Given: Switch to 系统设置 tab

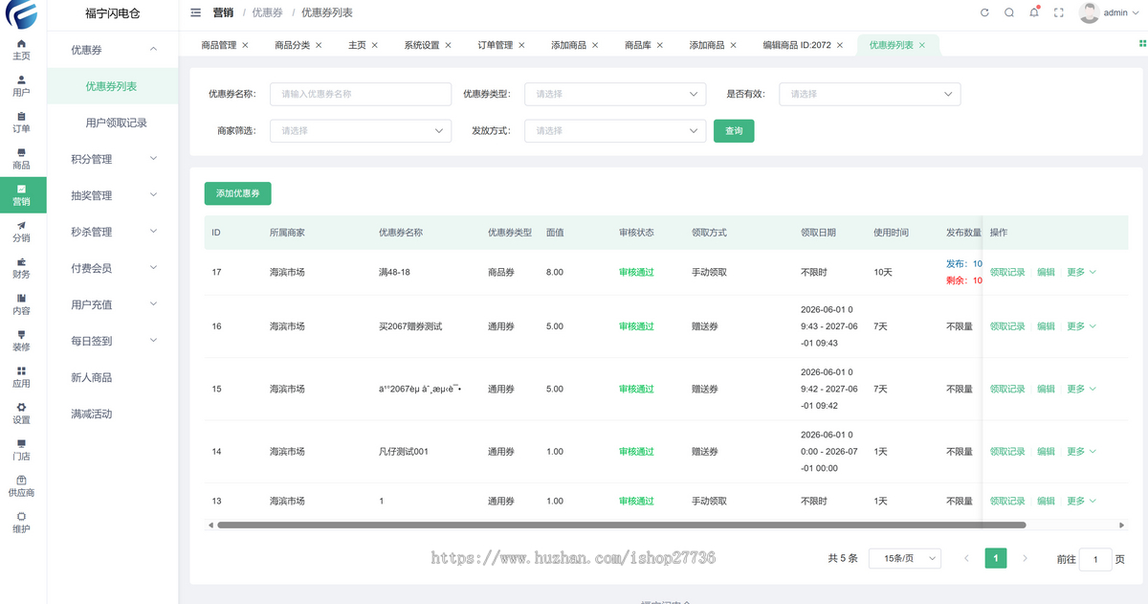Looking at the screenshot, I should click(421, 45).
